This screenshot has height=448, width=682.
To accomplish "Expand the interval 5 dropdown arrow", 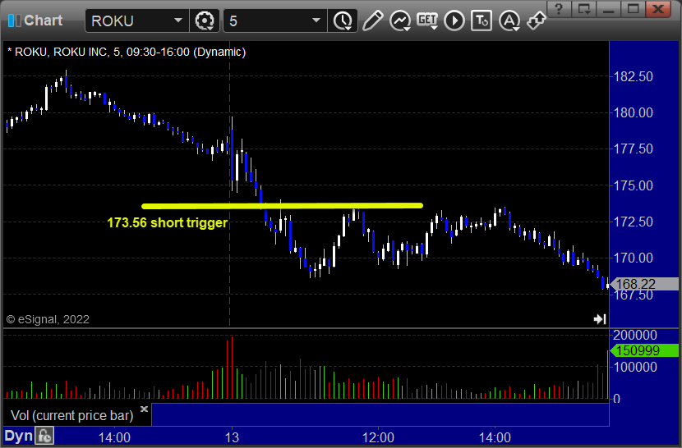I will [x=316, y=21].
